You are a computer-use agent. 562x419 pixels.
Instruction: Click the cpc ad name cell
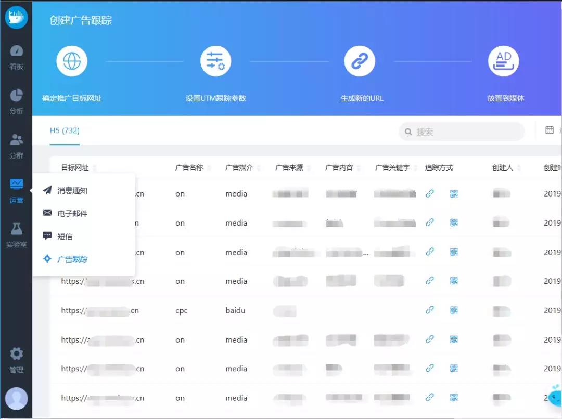(182, 311)
